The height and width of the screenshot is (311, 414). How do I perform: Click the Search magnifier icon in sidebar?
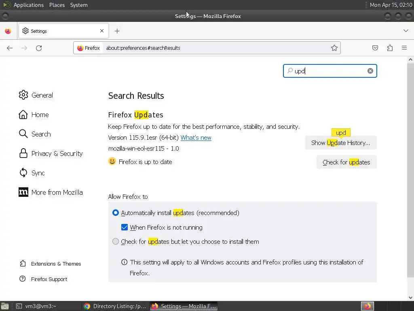23,134
